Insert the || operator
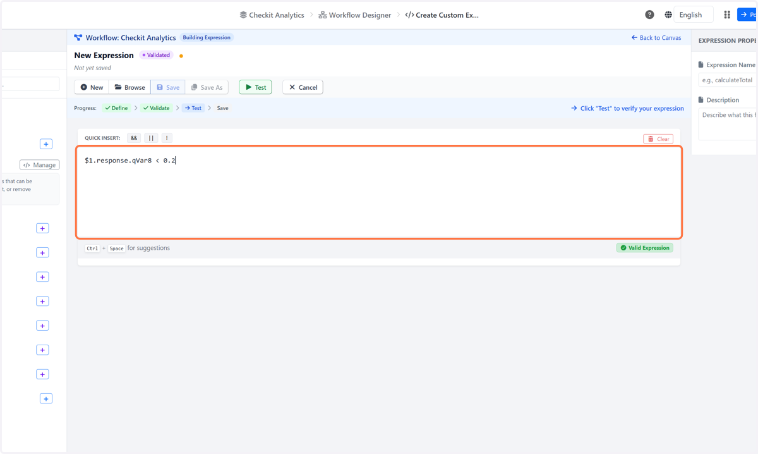 (151, 138)
